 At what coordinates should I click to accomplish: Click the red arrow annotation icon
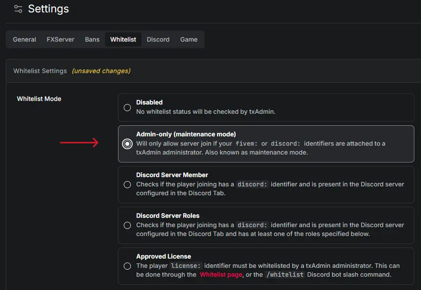point(79,143)
